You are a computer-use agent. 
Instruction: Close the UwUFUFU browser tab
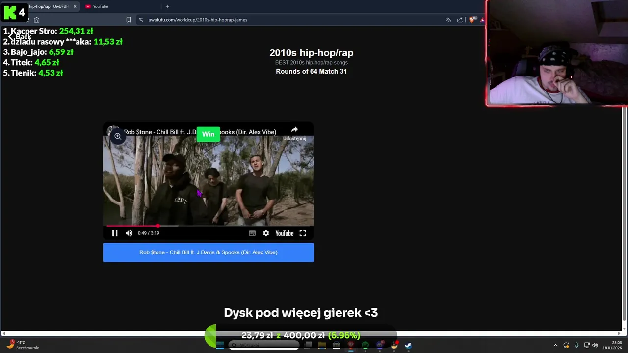[75, 6]
